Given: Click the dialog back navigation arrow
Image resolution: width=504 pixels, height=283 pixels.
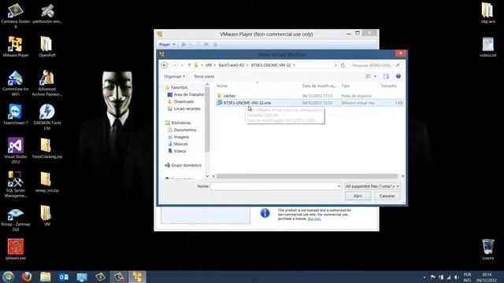Looking at the screenshot, I should click(x=165, y=65).
